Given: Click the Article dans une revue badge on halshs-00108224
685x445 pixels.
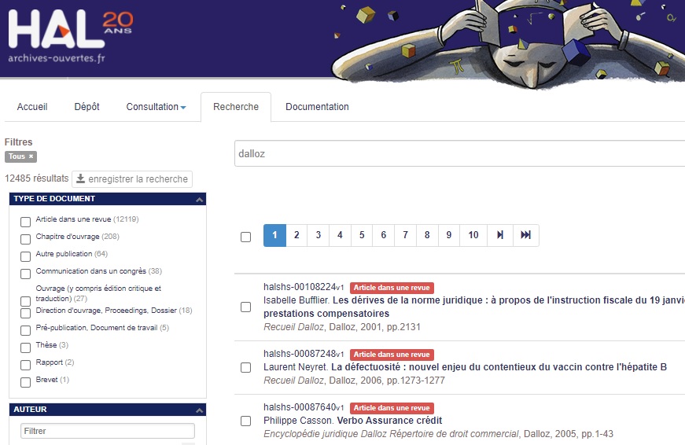Looking at the screenshot, I should pos(392,288).
